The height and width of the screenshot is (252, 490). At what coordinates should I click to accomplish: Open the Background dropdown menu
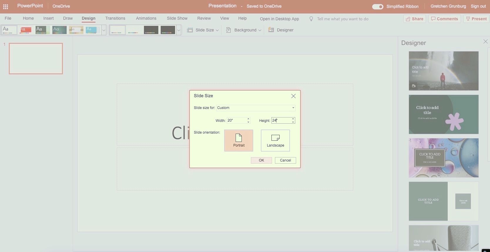point(260,30)
